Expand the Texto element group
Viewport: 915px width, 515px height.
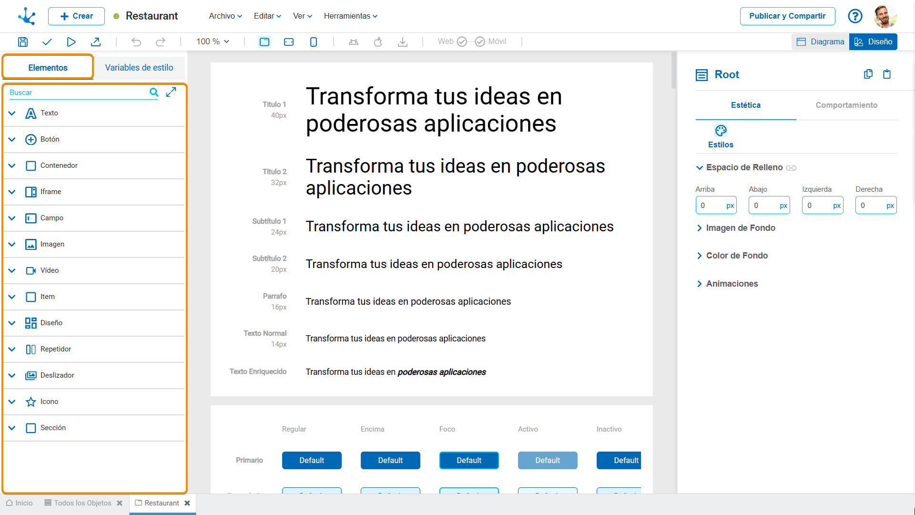pyautogui.click(x=12, y=113)
